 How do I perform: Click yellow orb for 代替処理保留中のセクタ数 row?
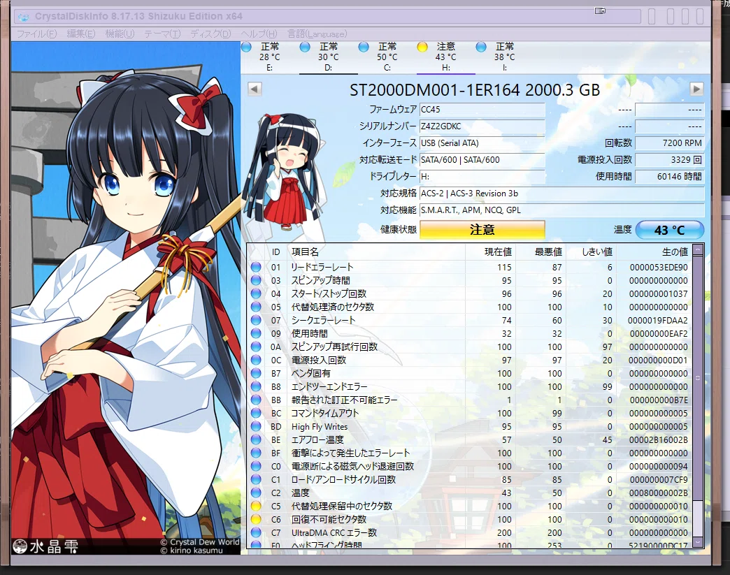(x=256, y=506)
